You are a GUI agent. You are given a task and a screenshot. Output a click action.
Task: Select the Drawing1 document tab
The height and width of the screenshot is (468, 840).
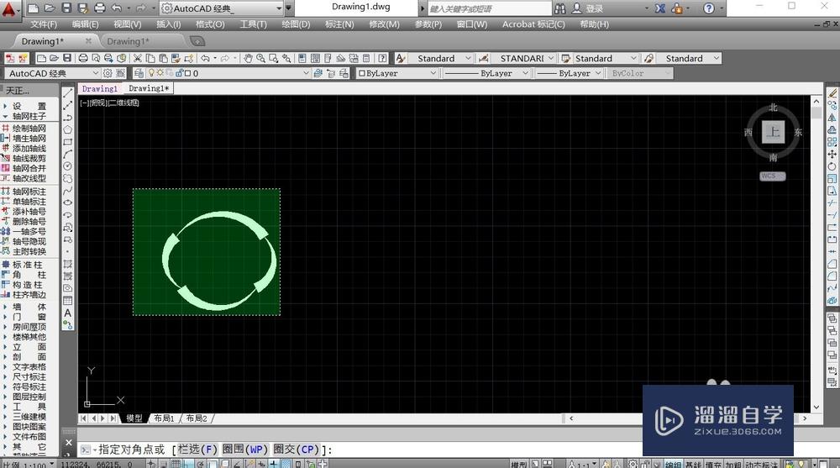click(99, 88)
